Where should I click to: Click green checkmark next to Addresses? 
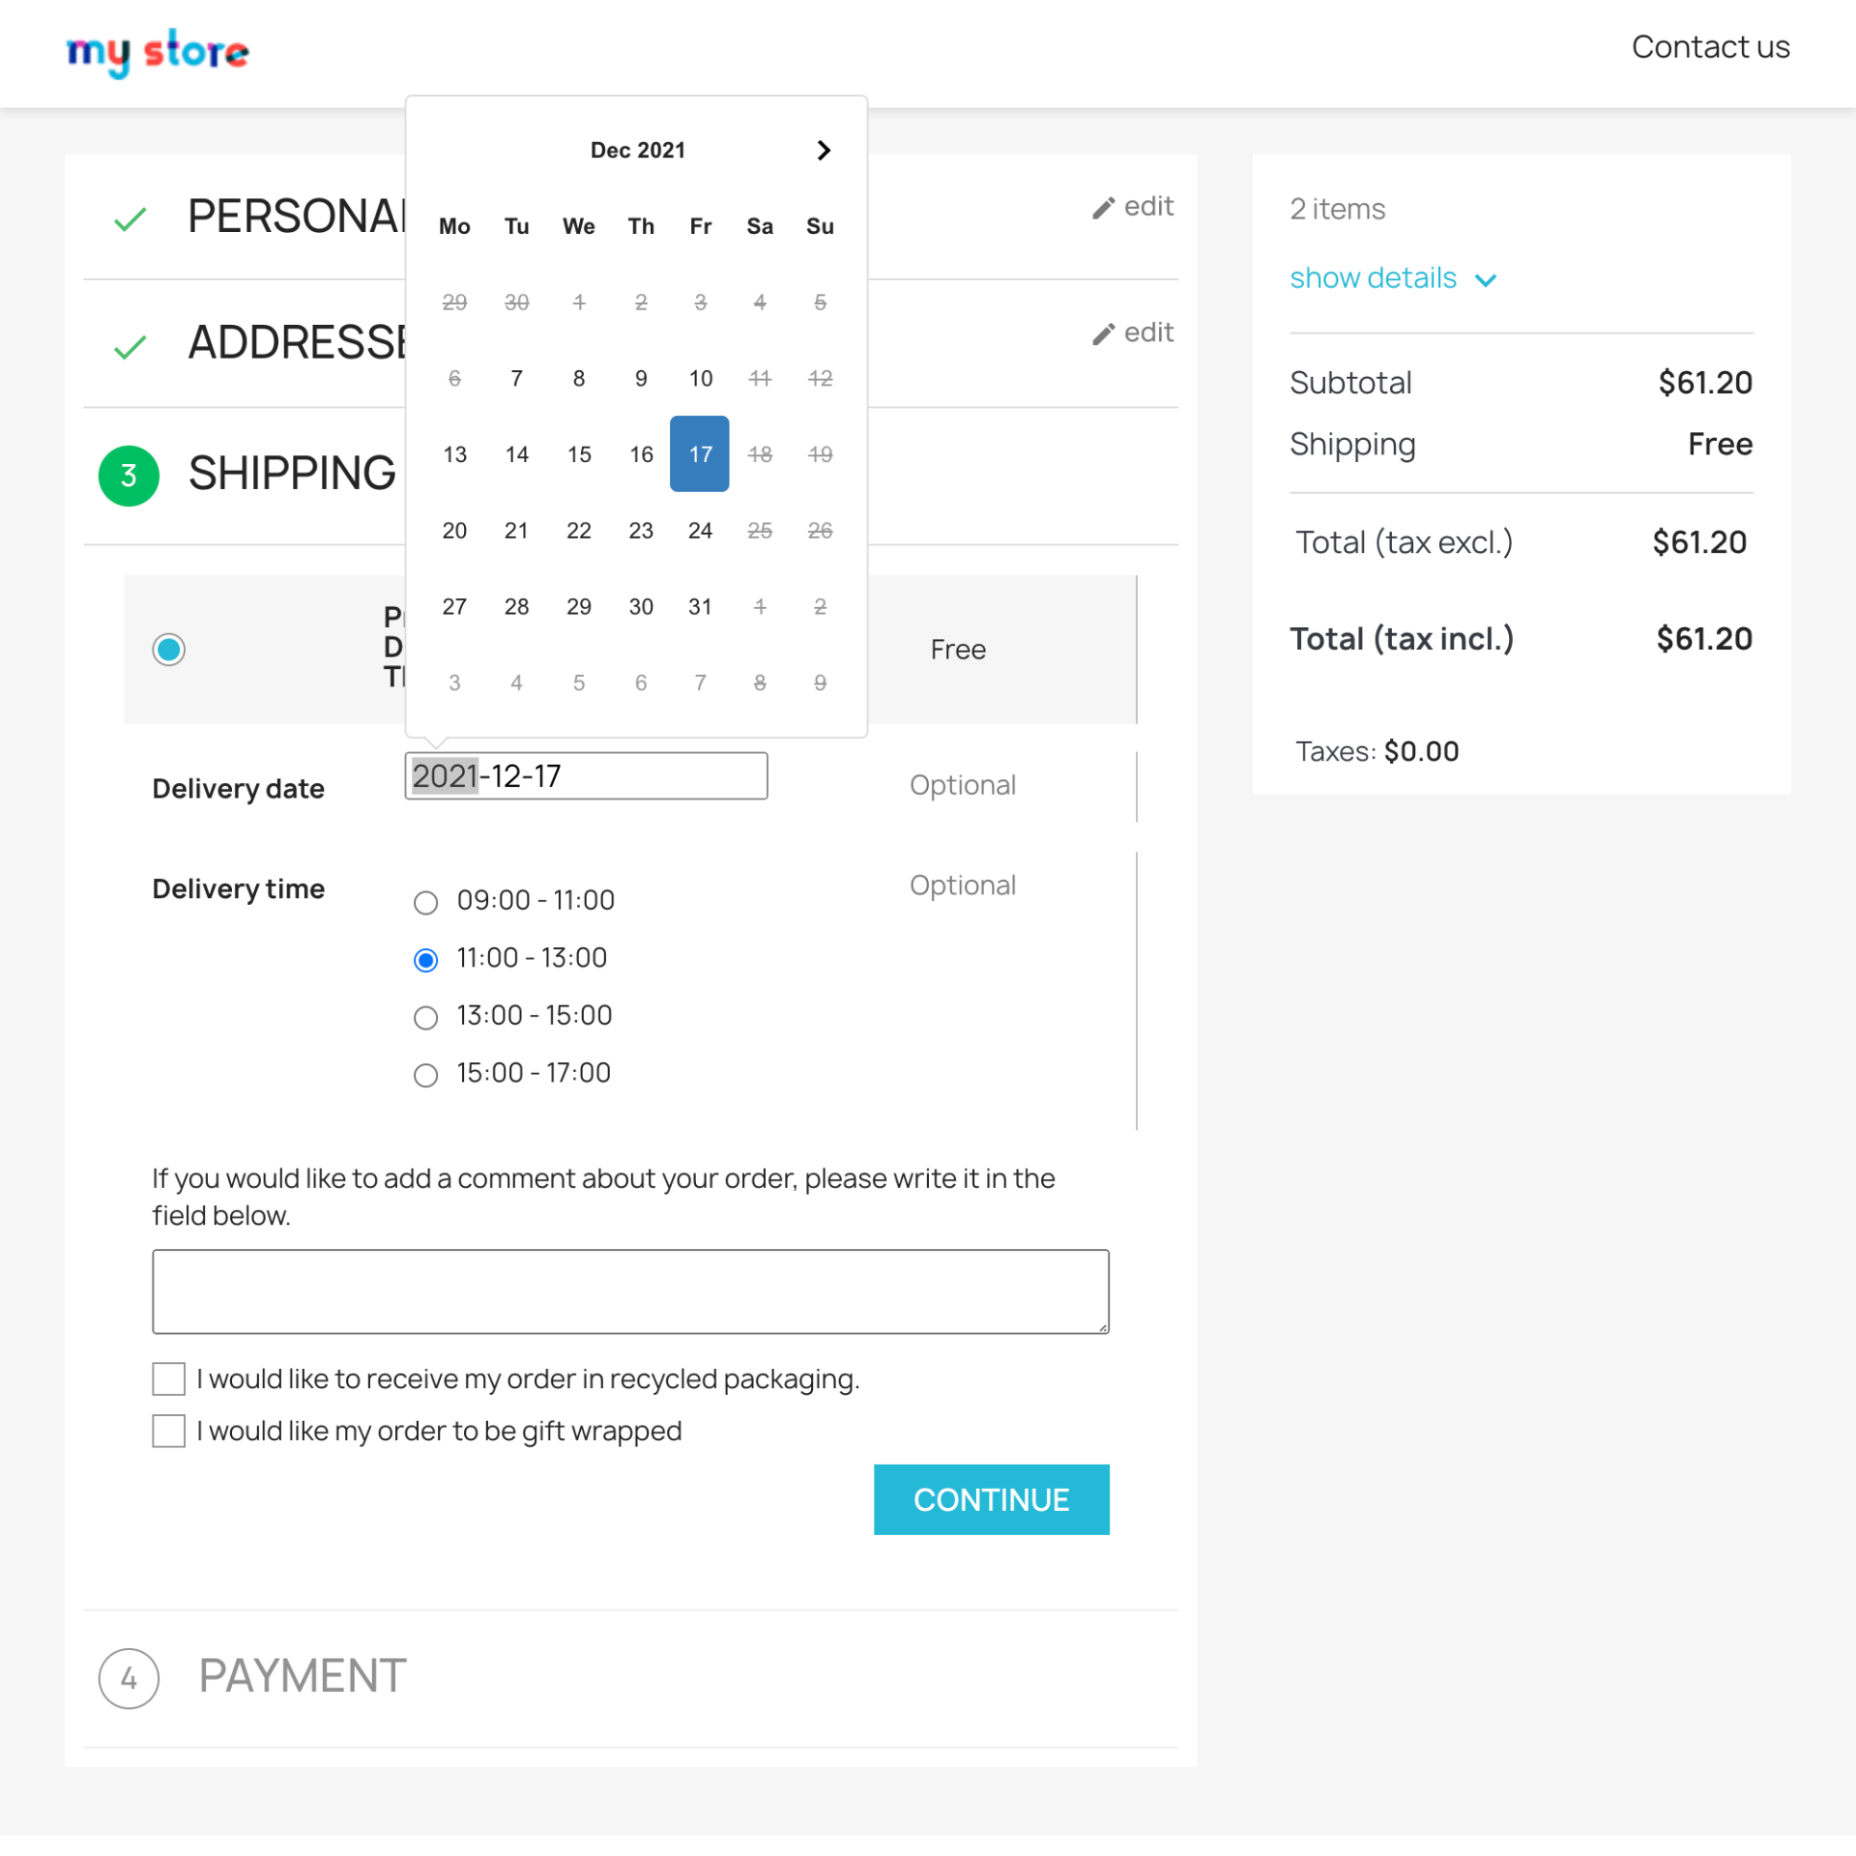click(130, 346)
